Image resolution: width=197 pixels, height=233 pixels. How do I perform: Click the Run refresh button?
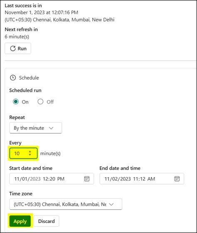(18, 48)
